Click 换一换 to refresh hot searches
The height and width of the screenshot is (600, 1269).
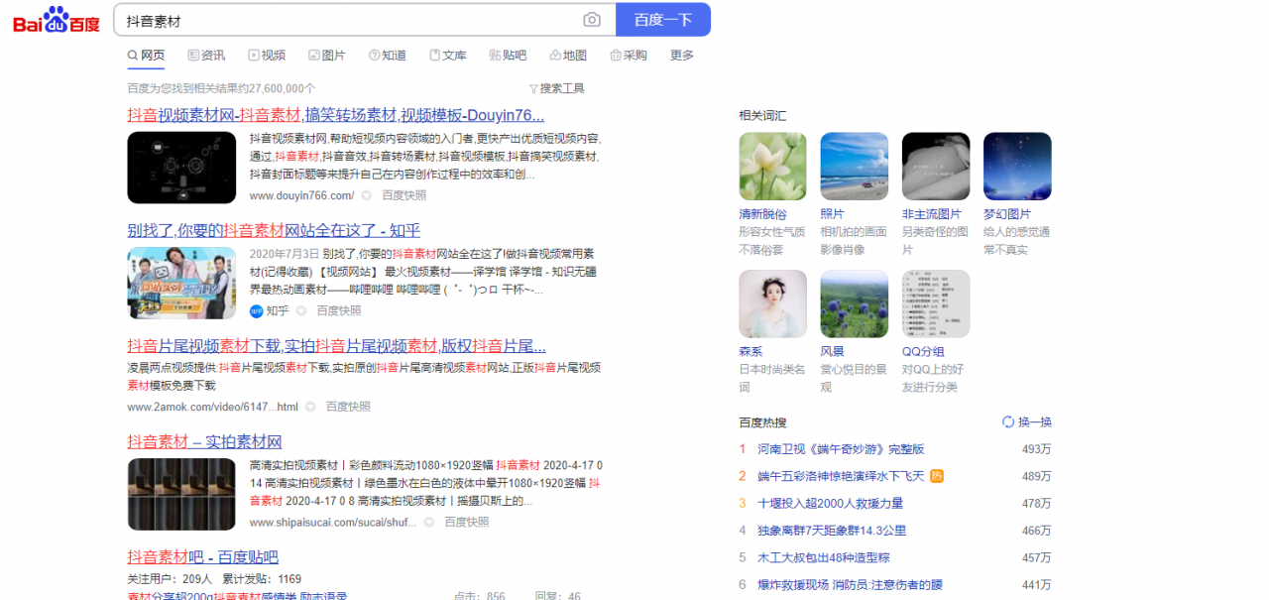pyautogui.click(x=1027, y=421)
